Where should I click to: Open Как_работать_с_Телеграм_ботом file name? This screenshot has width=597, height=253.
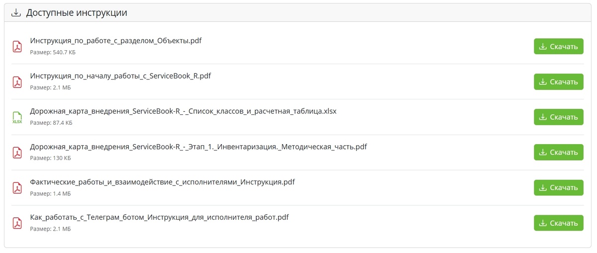(159, 218)
